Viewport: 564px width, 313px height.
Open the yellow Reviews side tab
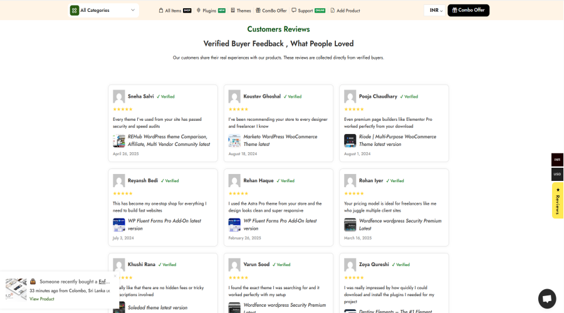[x=557, y=201]
